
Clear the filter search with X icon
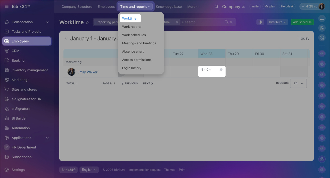231,22
